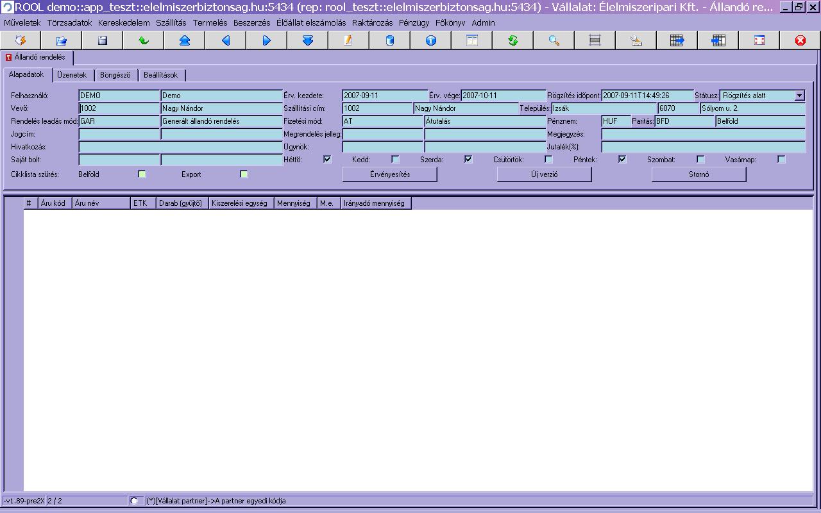Click the blue database cylinder icon
This screenshot has height=513, width=821.
[x=390, y=40]
